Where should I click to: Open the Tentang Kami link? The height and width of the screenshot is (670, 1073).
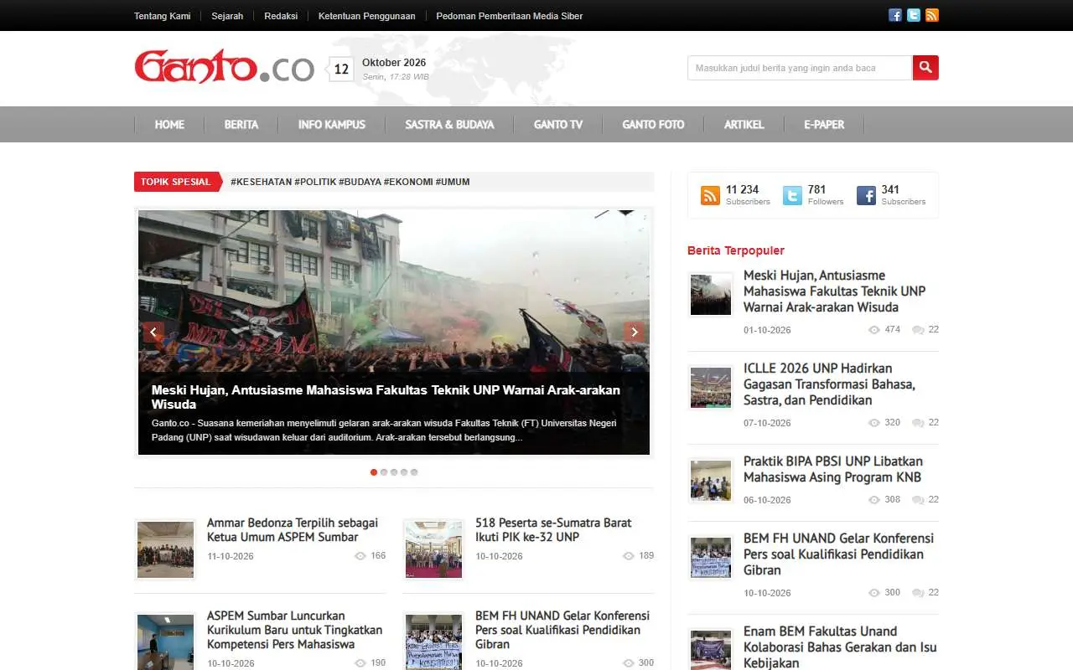click(x=163, y=16)
